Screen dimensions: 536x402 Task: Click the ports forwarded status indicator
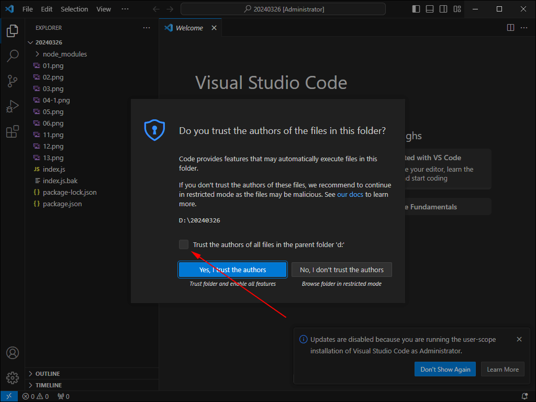63,397
